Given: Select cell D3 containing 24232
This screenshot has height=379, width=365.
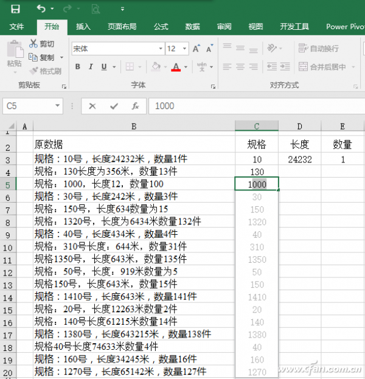Looking at the screenshot, I should click(x=300, y=159).
